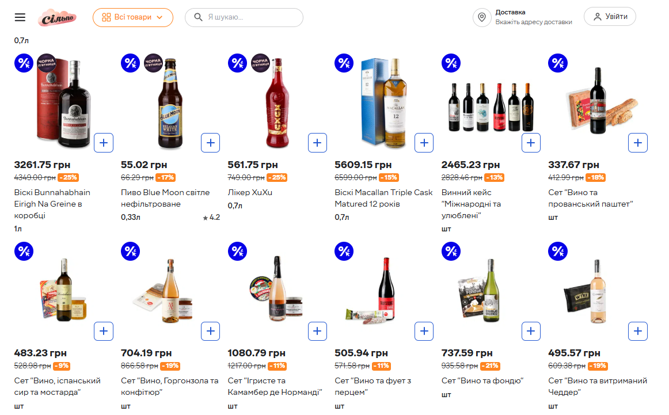
Task: Add Macallan Triple Cask to cart
Action: (424, 143)
